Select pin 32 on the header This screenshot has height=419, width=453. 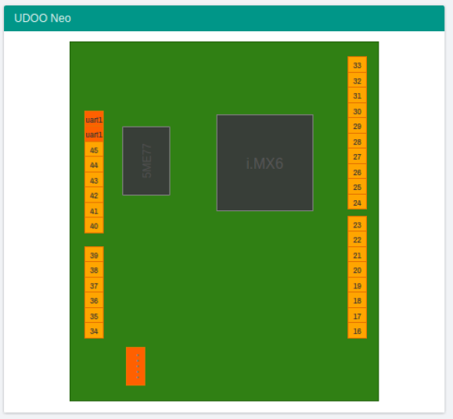pyautogui.click(x=357, y=81)
